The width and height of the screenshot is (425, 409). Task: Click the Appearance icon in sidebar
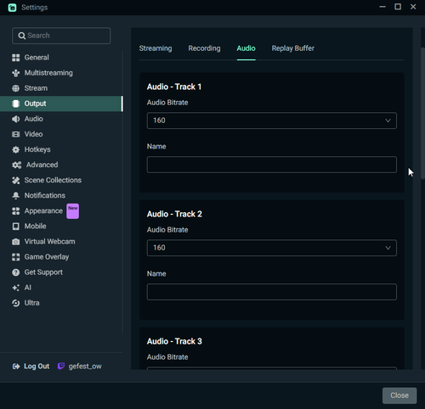[x=16, y=211]
